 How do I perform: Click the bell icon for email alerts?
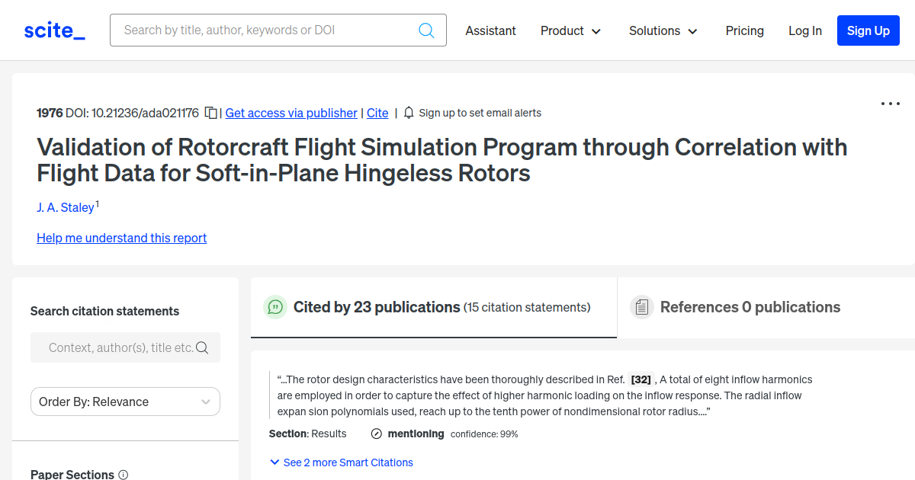coord(409,112)
